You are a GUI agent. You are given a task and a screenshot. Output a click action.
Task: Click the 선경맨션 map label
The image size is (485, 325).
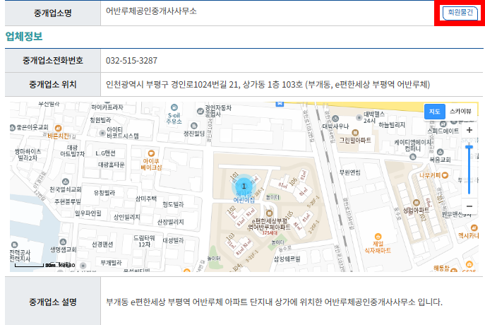[102, 244]
